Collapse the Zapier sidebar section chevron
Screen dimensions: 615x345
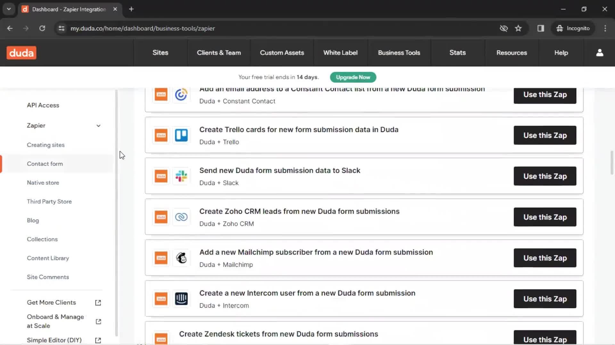98,126
